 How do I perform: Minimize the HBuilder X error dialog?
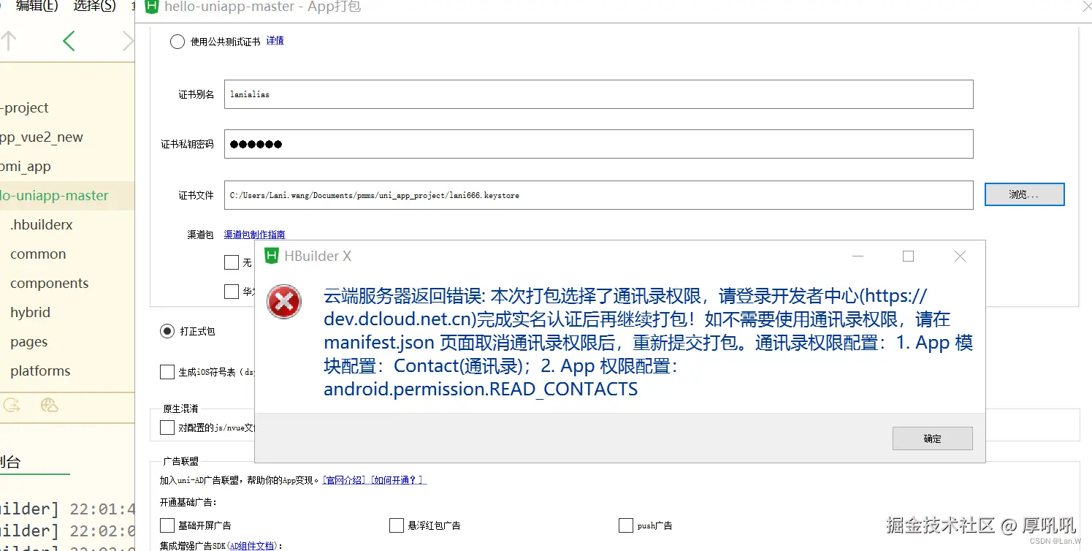[858, 256]
